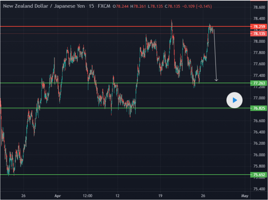
Task: Click the arrowhead tip of the white arrow
Action: click(216, 81)
